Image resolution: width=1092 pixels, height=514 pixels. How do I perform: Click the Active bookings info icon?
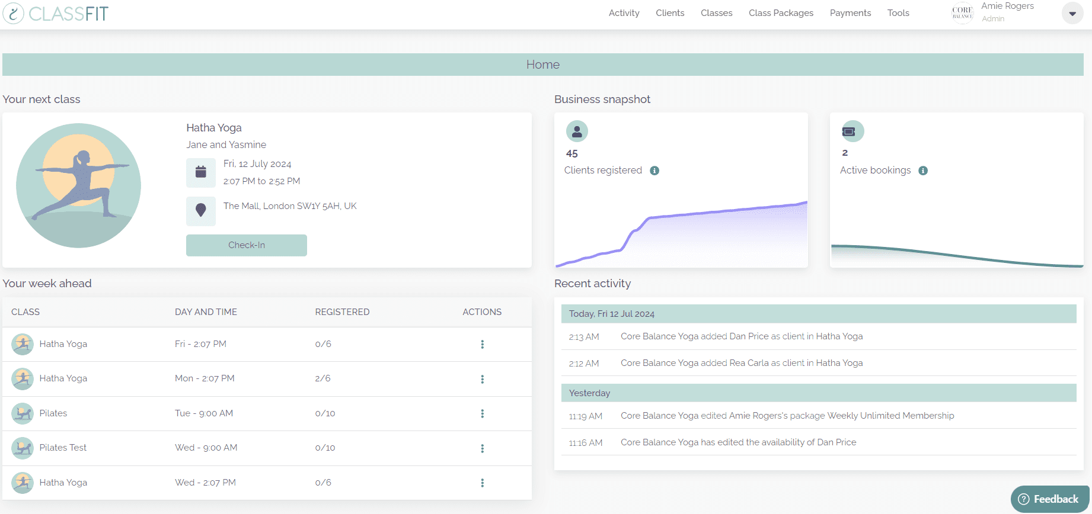pos(923,171)
